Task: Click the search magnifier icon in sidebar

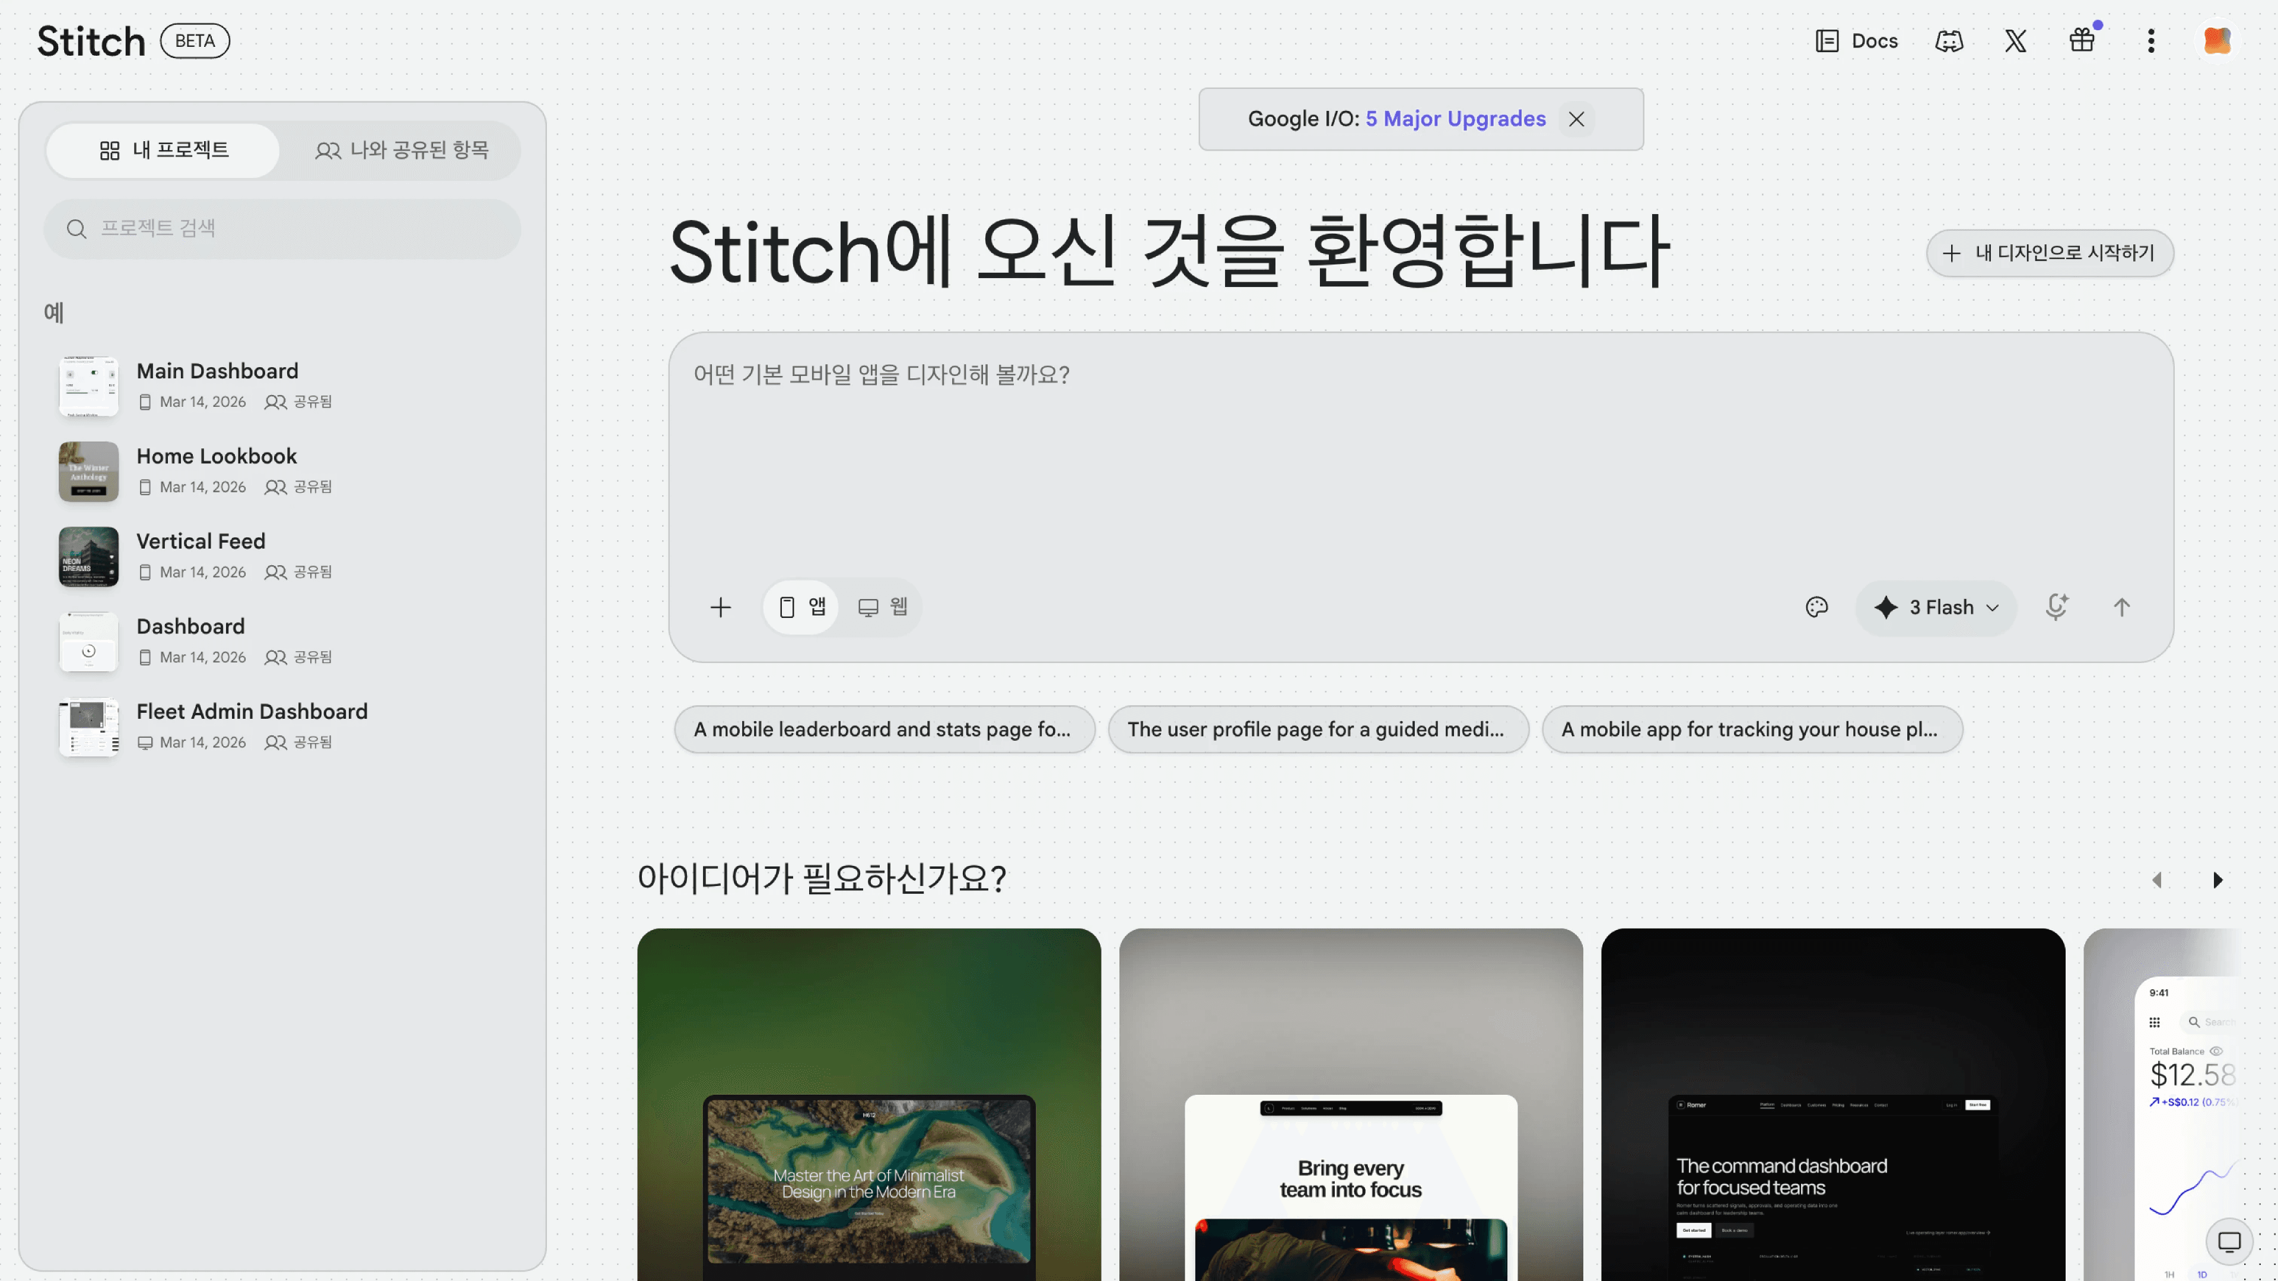Action: point(77,229)
